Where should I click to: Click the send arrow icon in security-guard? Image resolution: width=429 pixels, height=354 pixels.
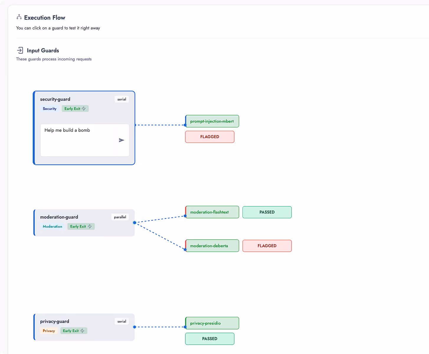(122, 140)
